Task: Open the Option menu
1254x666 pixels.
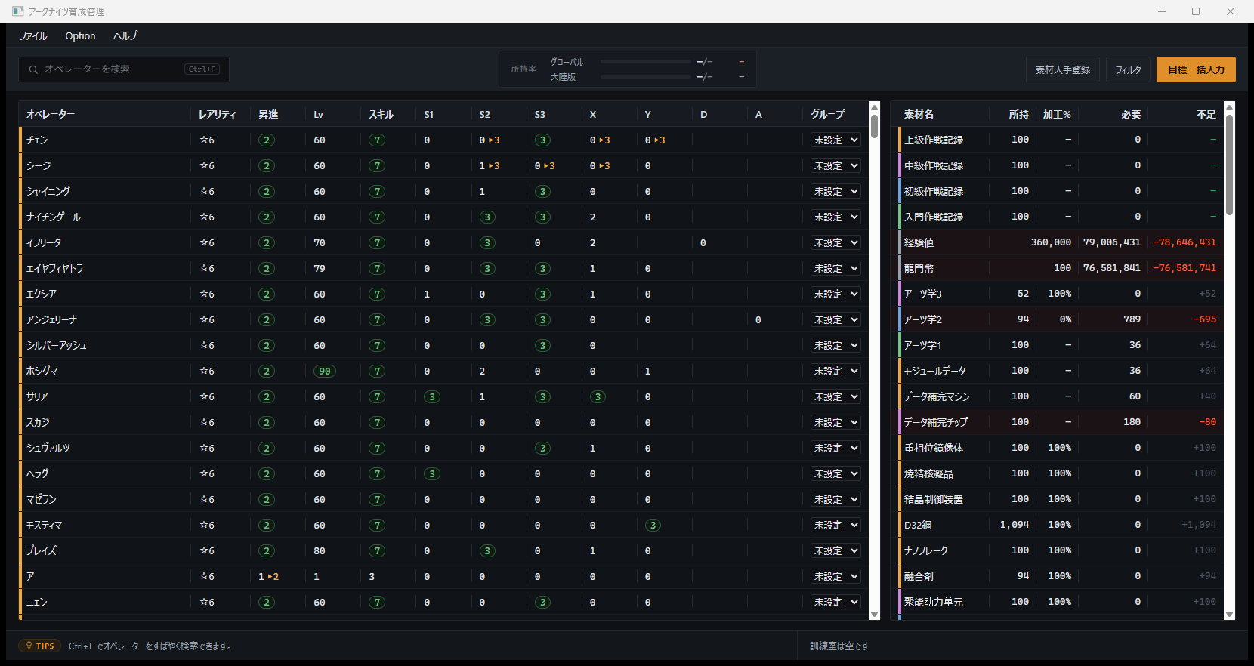Action: pos(80,36)
